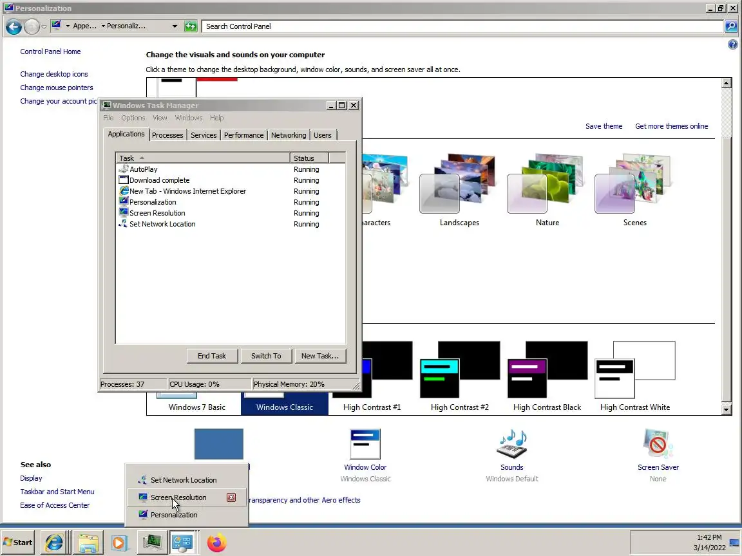Click the End Task button
Image resolution: width=742 pixels, height=556 pixels.
pyautogui.click(x=212, y=356)
